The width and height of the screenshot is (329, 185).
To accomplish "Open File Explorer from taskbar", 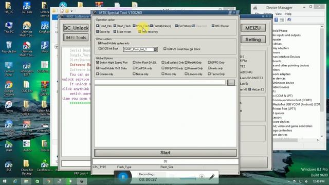I will 26,181.
